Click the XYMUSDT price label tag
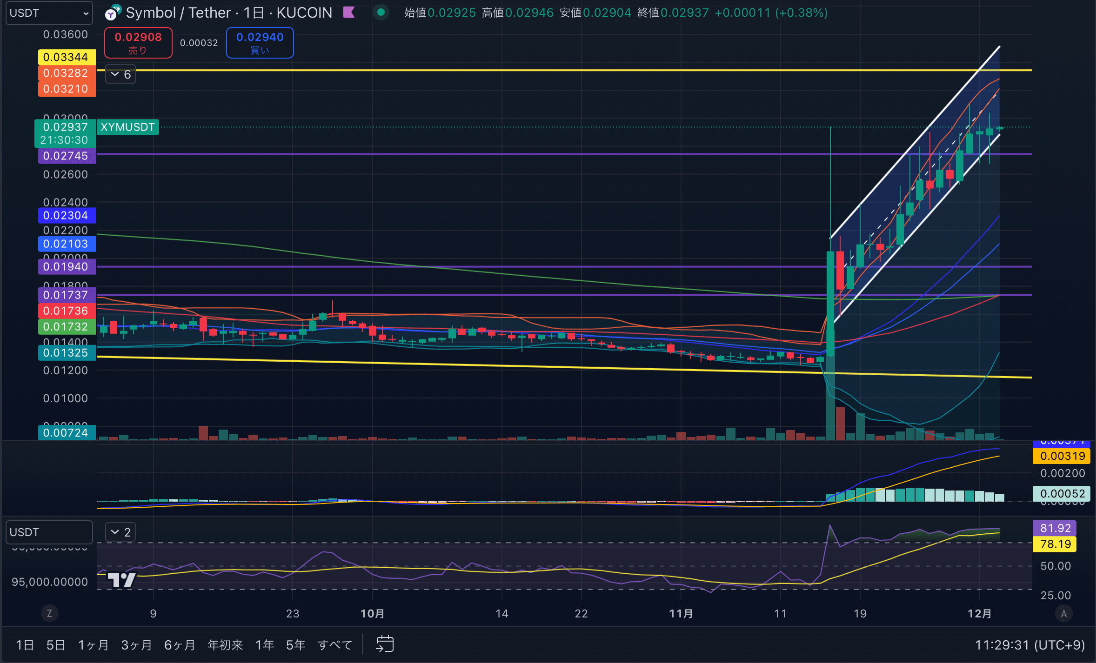1096x663 pixels. 127,127
